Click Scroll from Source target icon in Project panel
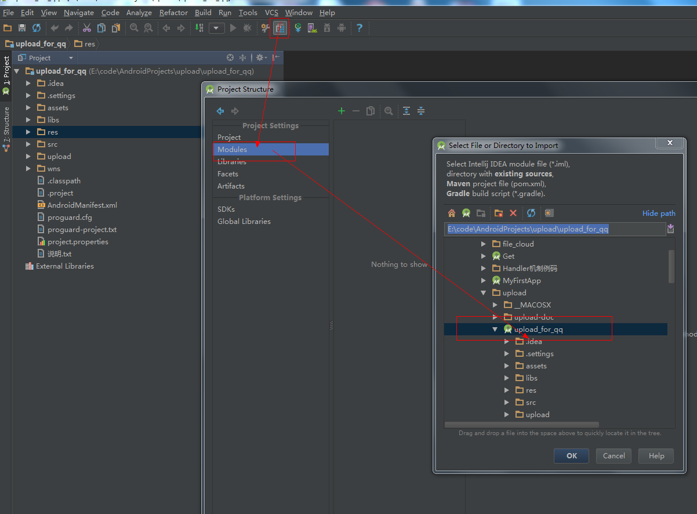The height and width of the screenshot is (514, 697). pyautogui.click(x=230, y=57)
